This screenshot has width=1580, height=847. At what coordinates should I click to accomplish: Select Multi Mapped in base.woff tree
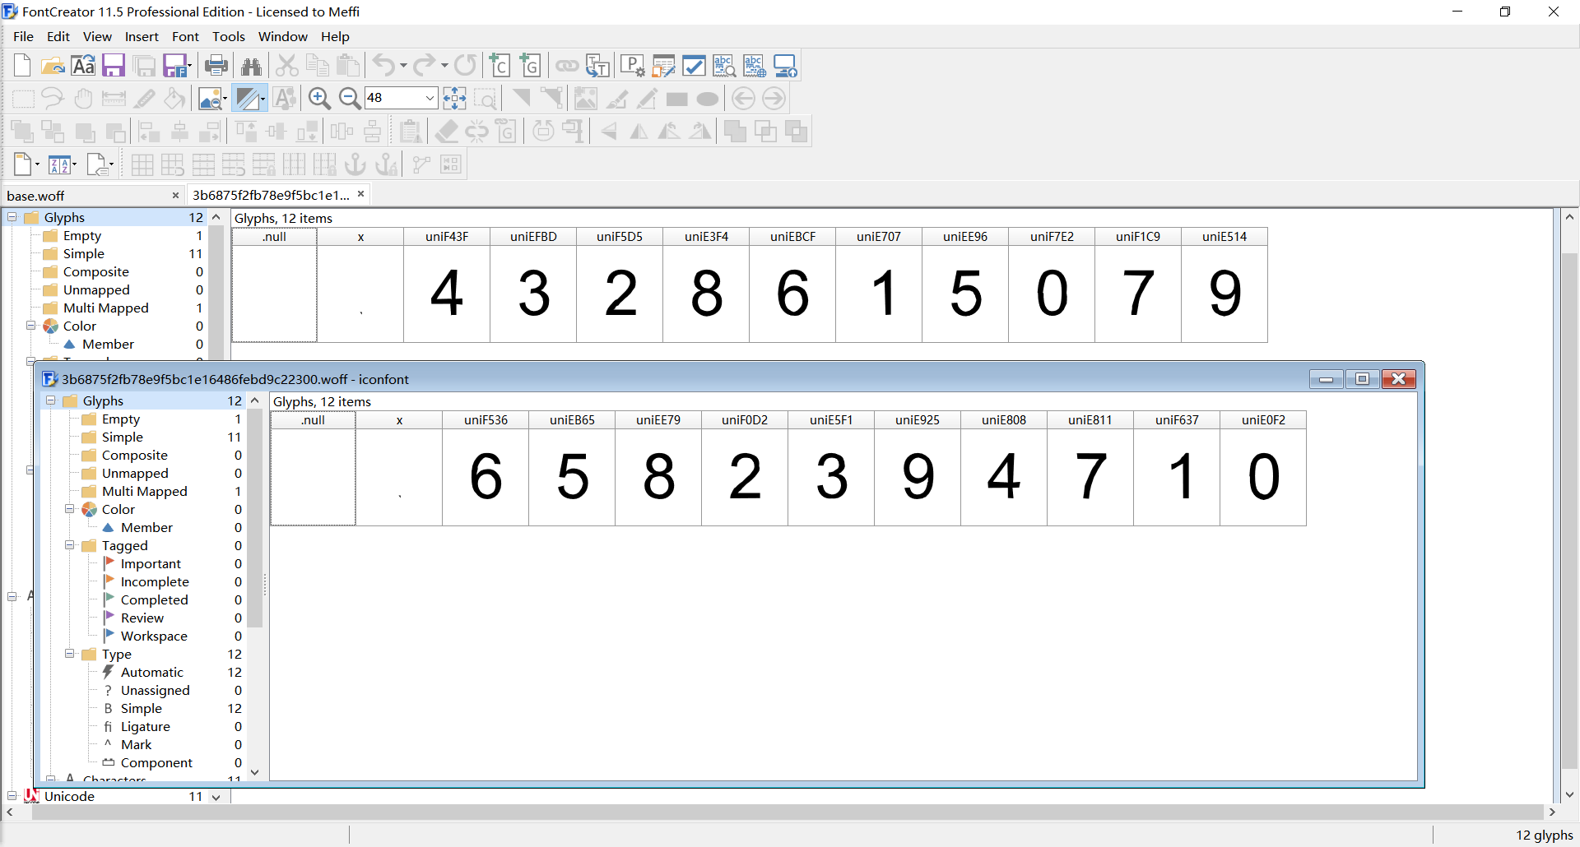106,308
